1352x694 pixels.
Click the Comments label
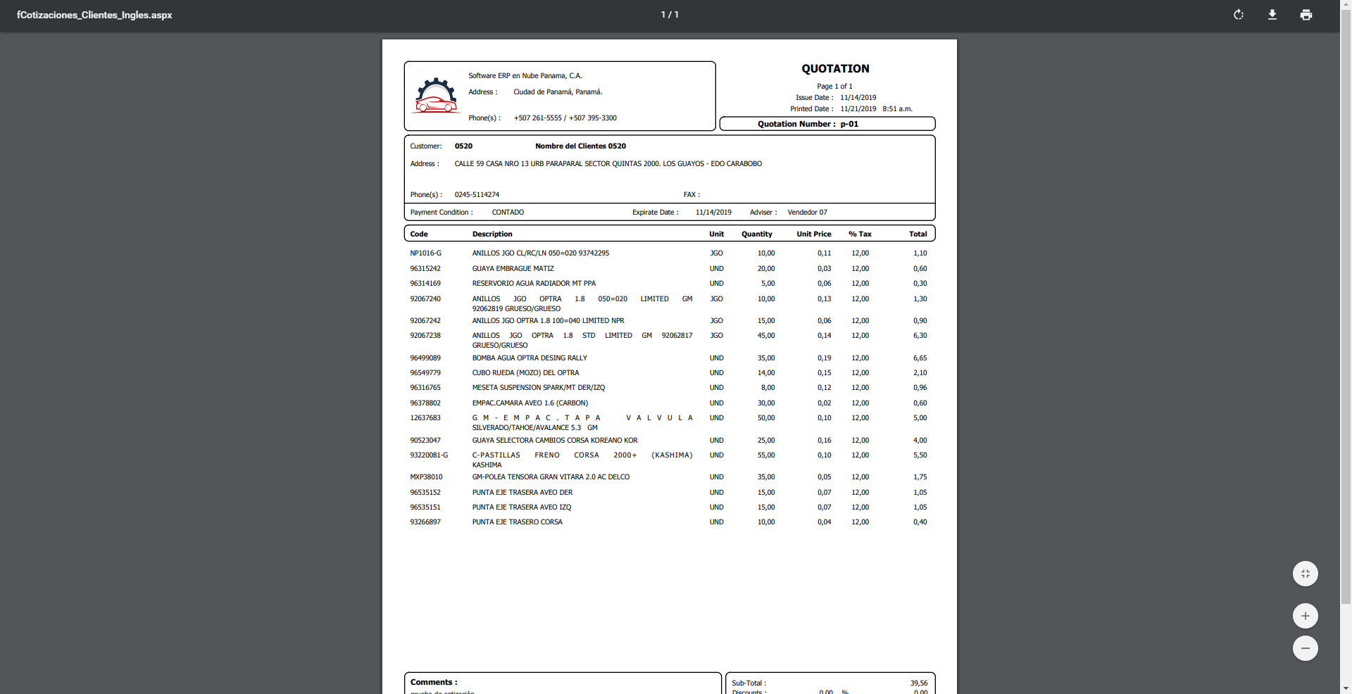434,682
